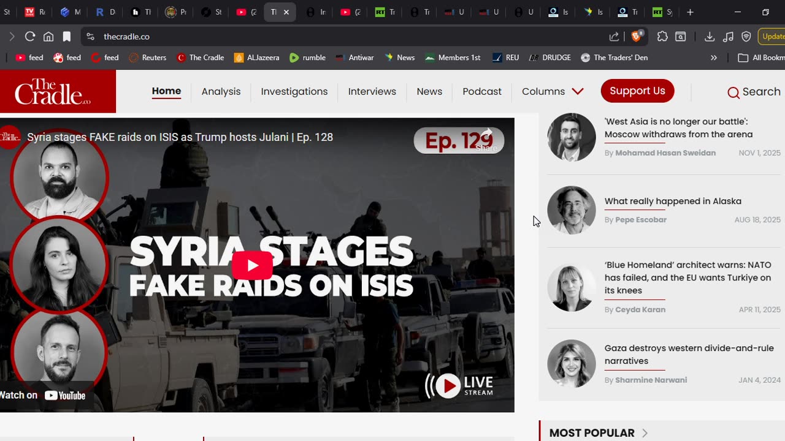Click the 'NOV 1, 2025' article date
This screenshot has height=441, width=785.
(760, 153)
